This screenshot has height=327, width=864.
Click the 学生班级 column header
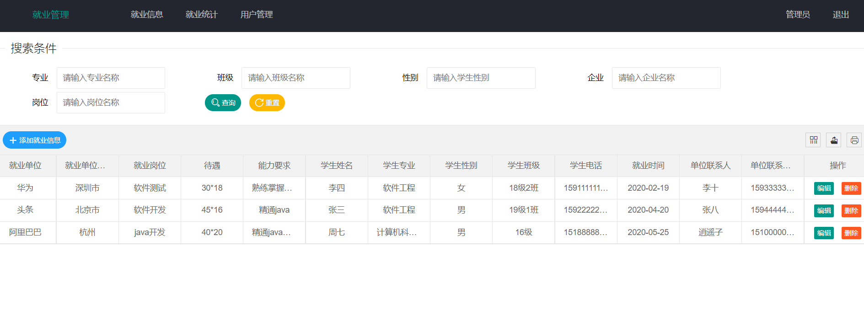tap(524, 166)
